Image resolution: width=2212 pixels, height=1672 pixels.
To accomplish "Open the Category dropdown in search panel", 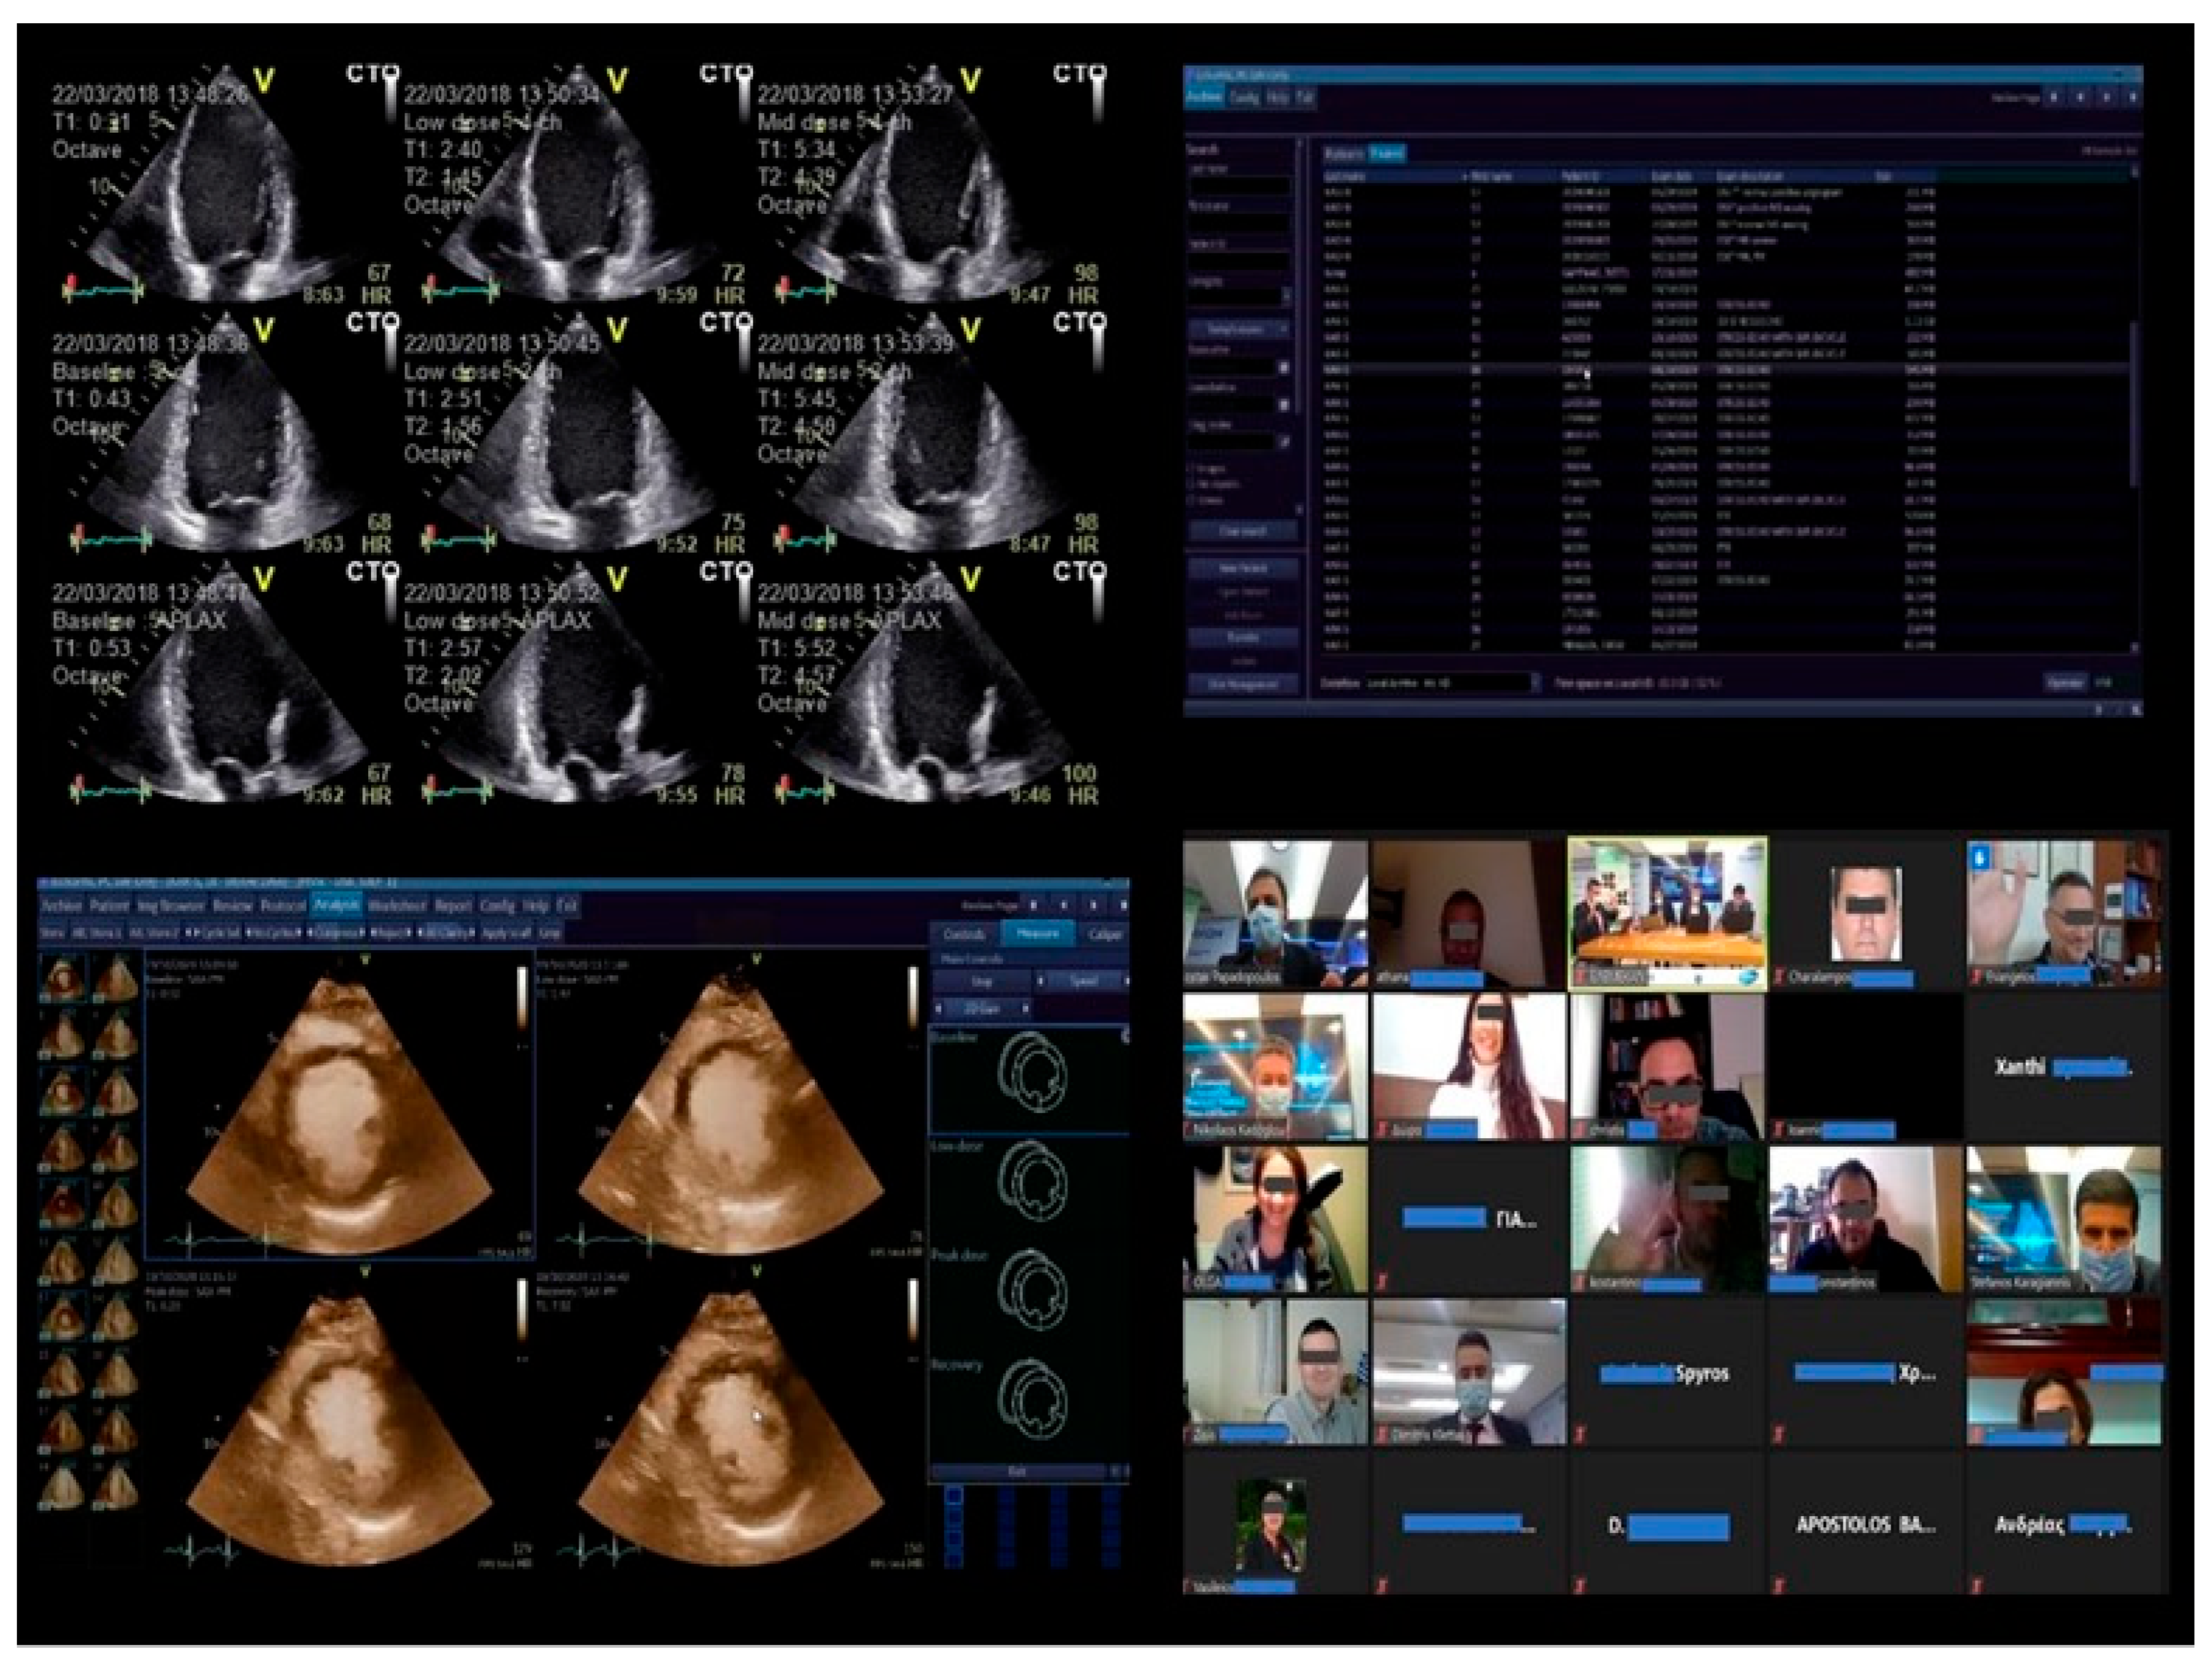I will pyautogui.click(x=1286, y=296).
